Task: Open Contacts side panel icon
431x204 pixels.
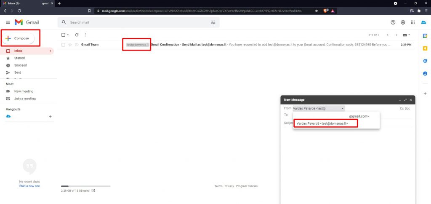Action: 425,73
